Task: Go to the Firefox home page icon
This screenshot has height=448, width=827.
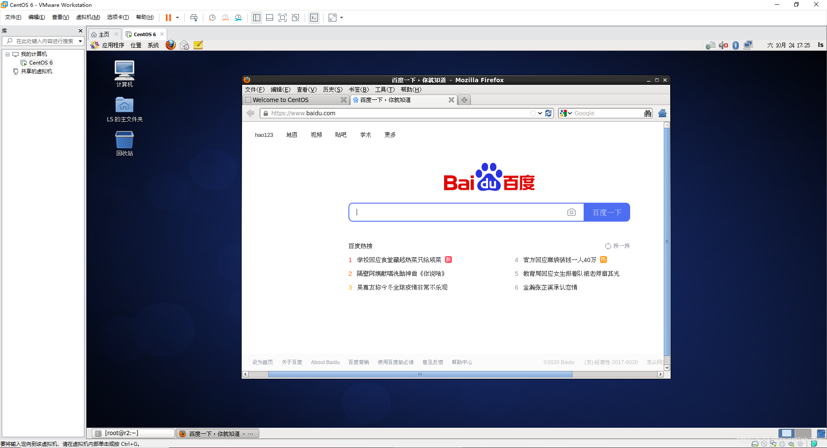Action: [x=662, y=113]
